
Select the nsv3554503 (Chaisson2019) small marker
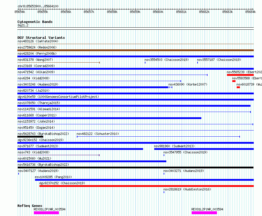coord(145,63)
